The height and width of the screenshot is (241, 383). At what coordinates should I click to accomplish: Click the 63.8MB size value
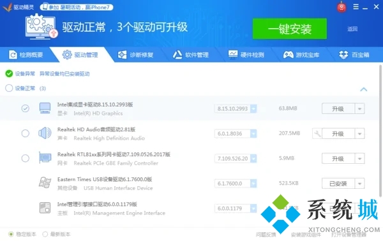[x=288, y=108]
